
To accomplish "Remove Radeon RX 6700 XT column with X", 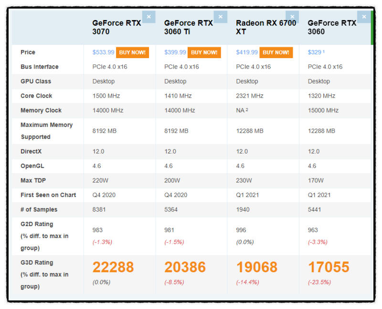I will (x=292, y=17).
